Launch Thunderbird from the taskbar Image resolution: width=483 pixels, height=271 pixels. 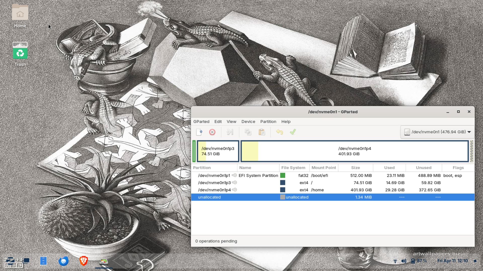pos(64,261)
